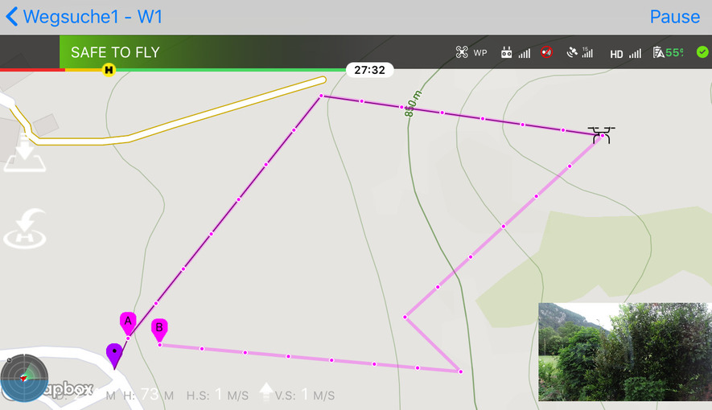Select waypoint marker A
The height and width of the screenshot is (410, 712).
point(128,322)
